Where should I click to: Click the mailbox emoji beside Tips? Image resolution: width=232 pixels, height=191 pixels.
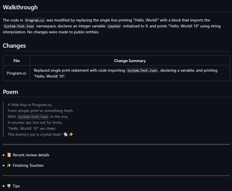[9, 186]
